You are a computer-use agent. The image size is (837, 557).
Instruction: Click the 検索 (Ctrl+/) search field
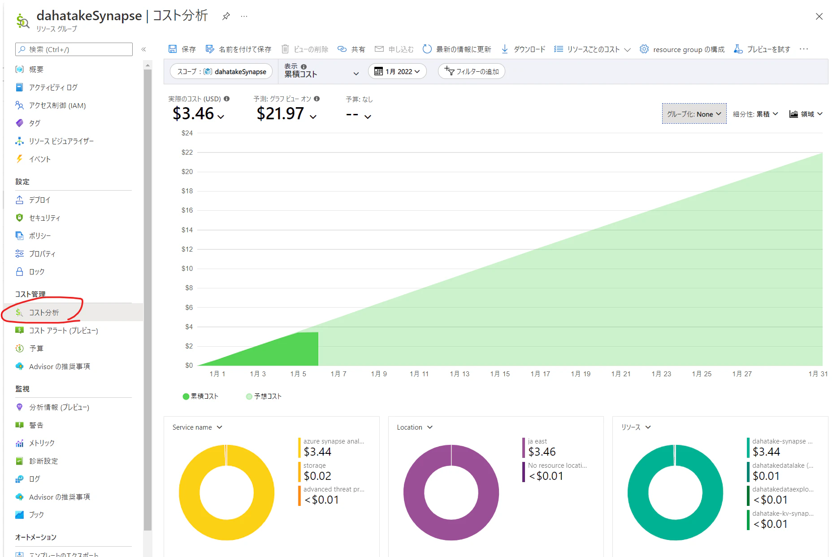(x=74, y=49)
